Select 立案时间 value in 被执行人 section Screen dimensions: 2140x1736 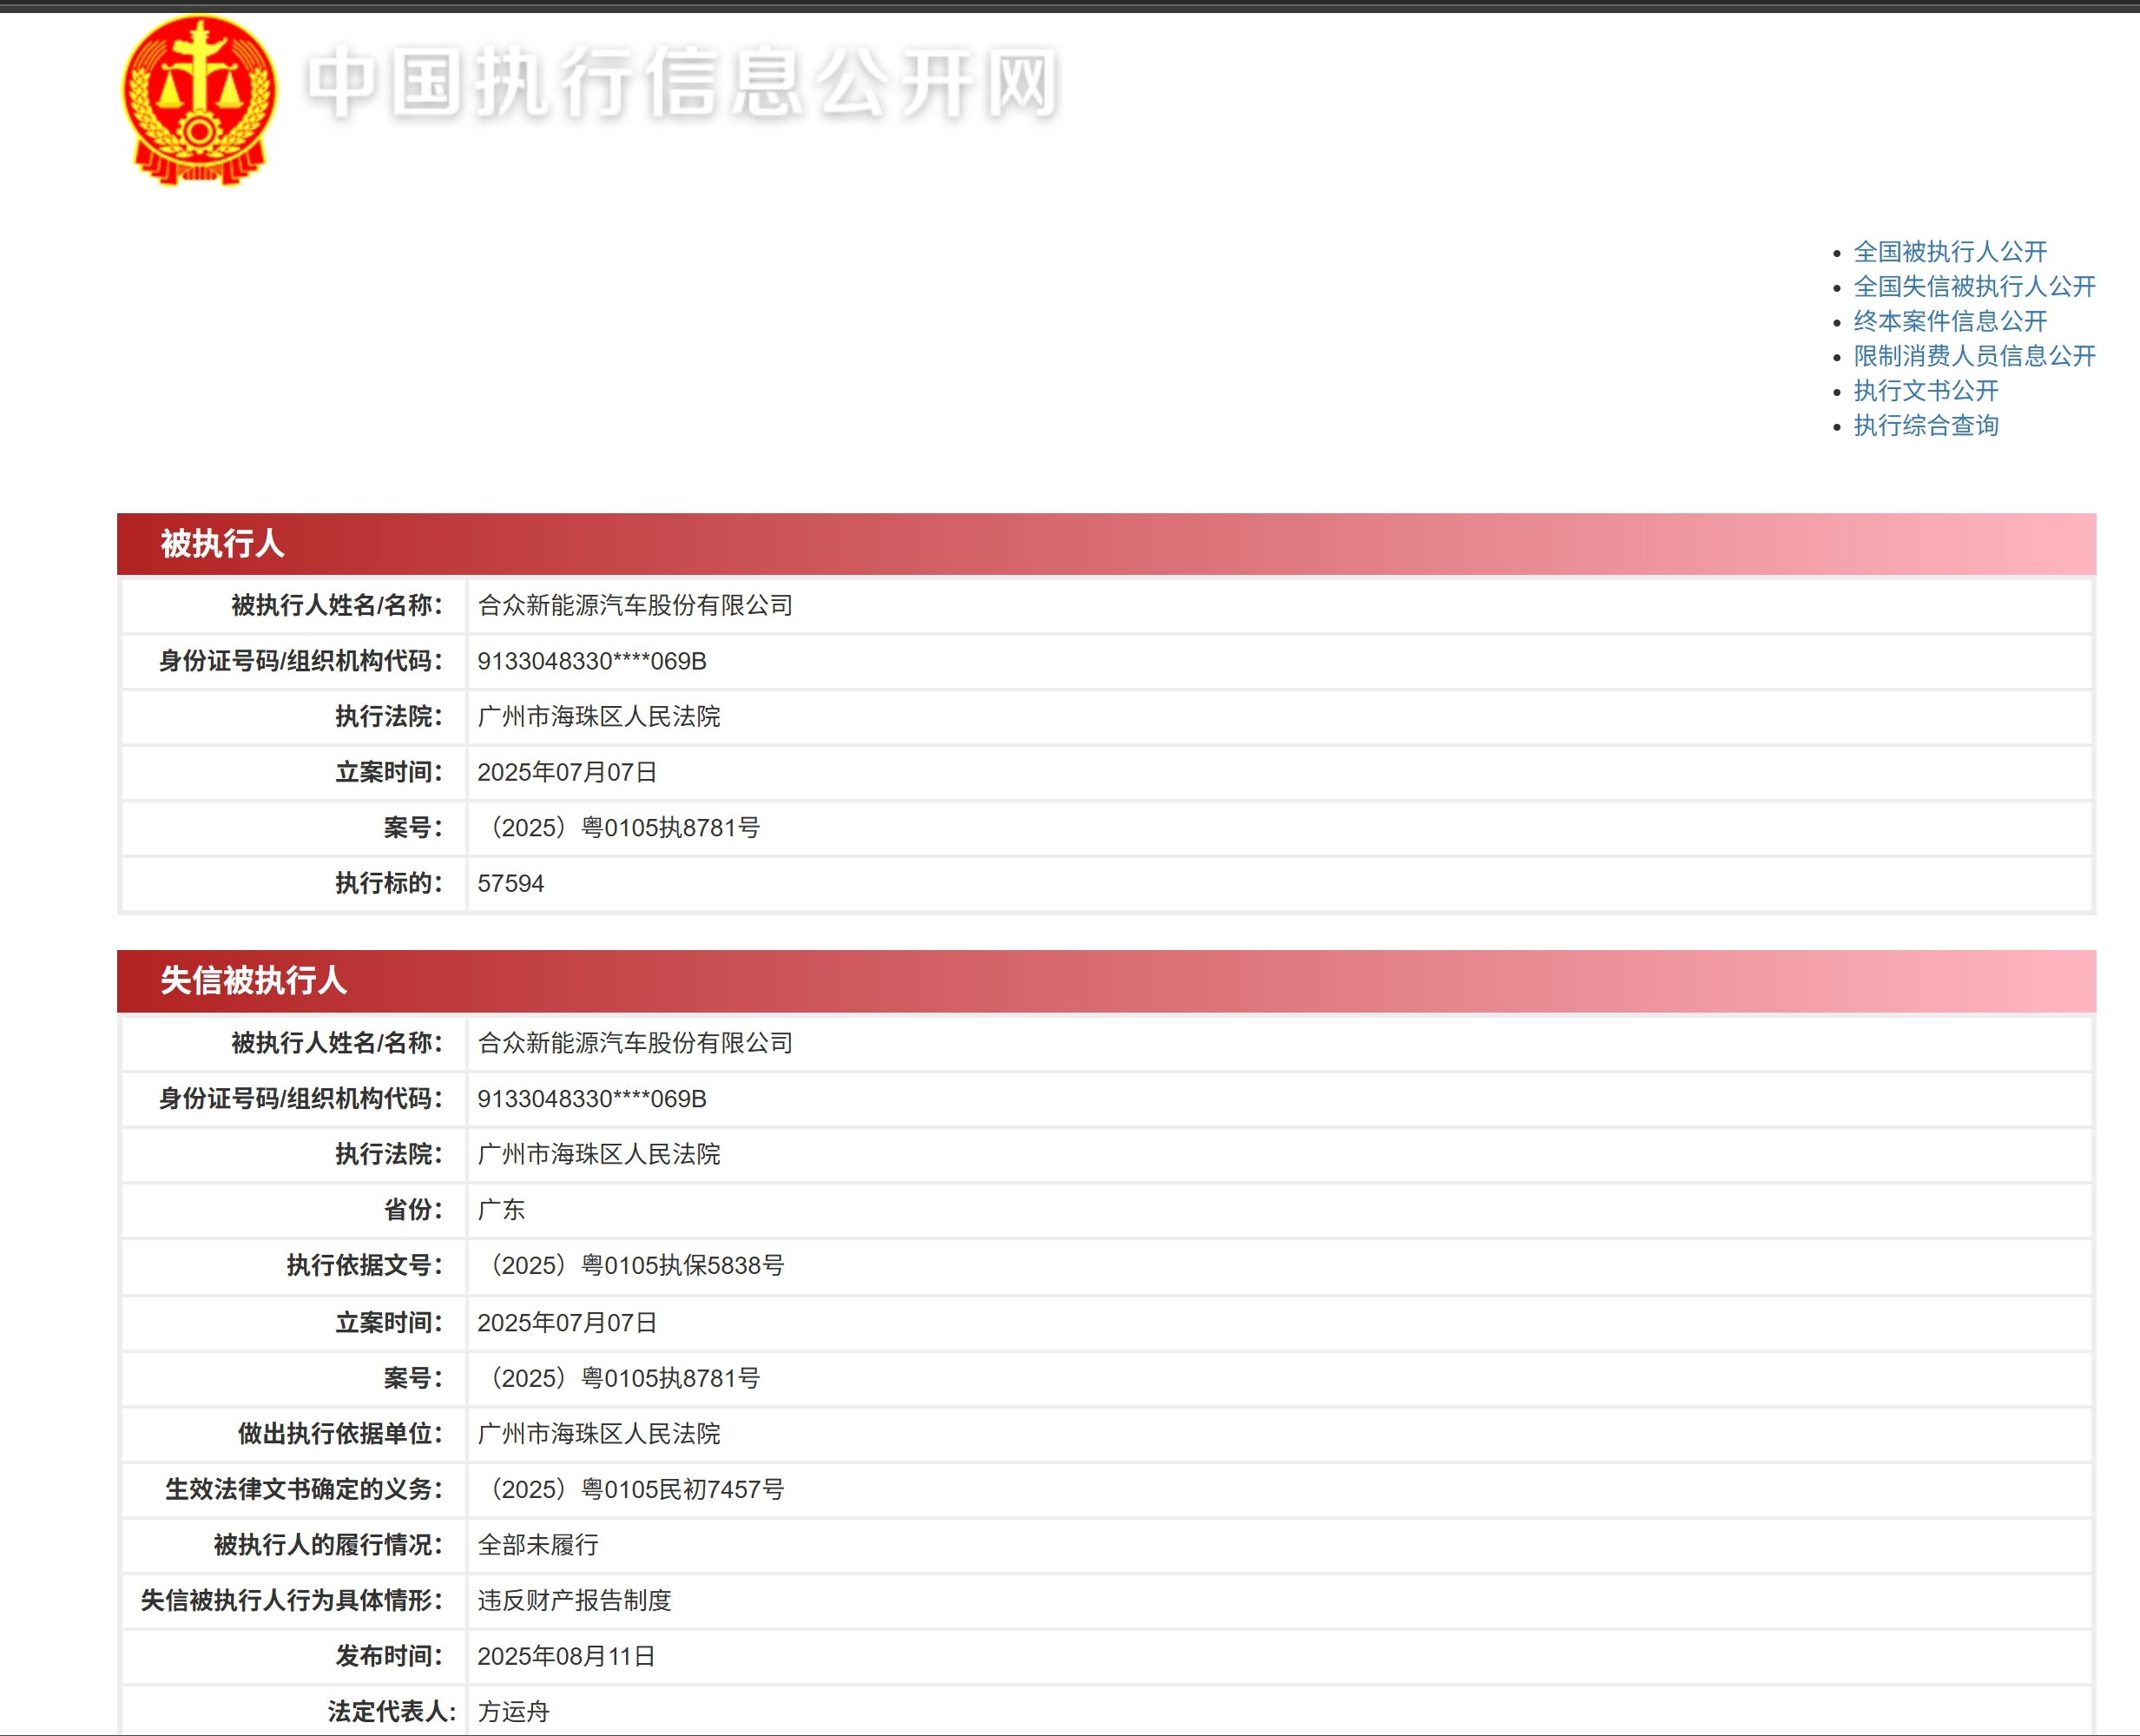click(567, 772)
